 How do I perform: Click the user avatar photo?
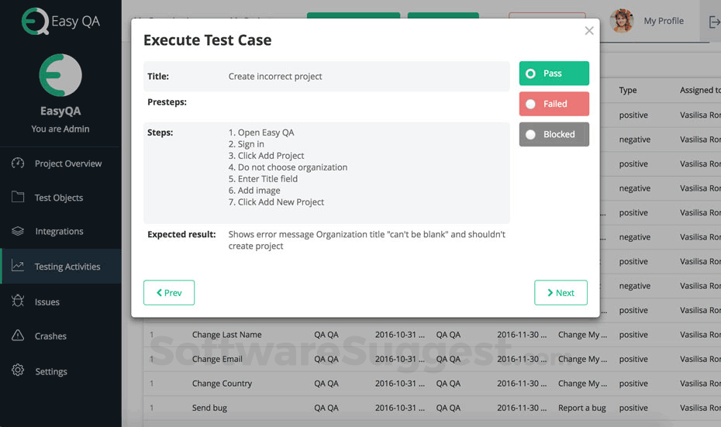point(622,21)
